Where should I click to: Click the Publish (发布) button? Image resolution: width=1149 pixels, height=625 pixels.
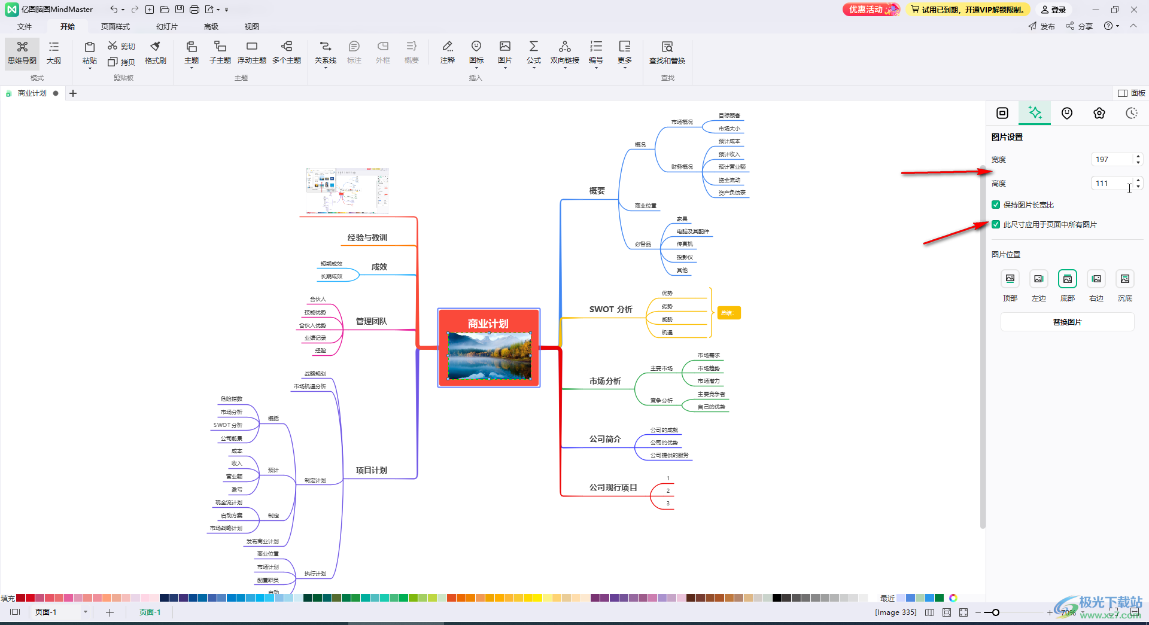point(1042,26)
